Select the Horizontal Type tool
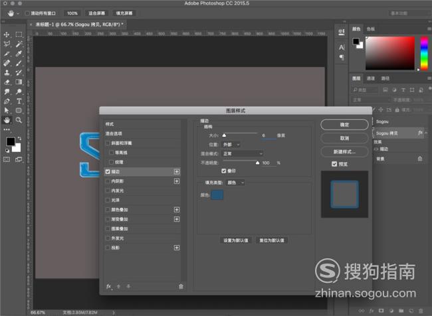The image size is (432, 316). (19, 101)
